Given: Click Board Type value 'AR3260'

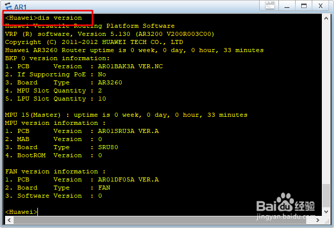Looking at the screenshot, I should click(x=110, y=83).
